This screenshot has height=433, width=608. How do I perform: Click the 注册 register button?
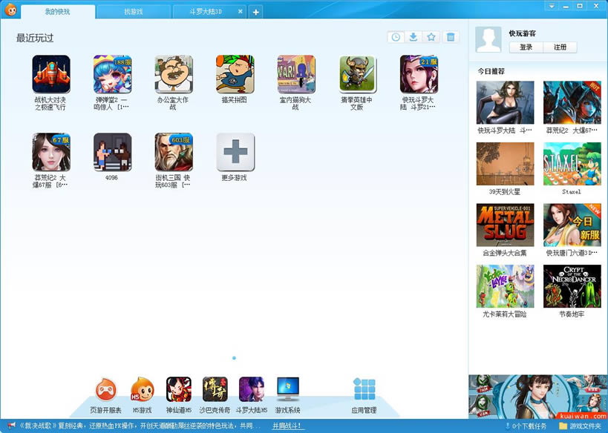[560, 47]
